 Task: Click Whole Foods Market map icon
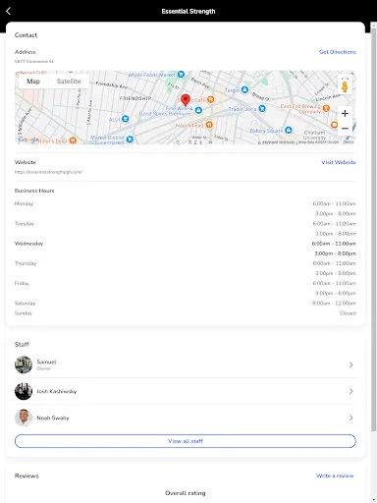[x=181, y=75]
